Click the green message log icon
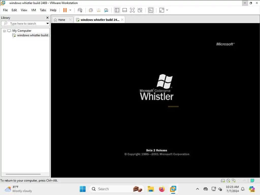This screenshot has height=195, width=260. (x=252, y=181)
